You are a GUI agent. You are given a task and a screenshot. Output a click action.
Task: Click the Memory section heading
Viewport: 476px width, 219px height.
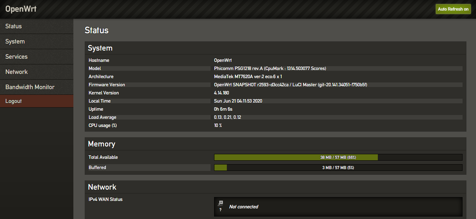[x=101, y=144]
